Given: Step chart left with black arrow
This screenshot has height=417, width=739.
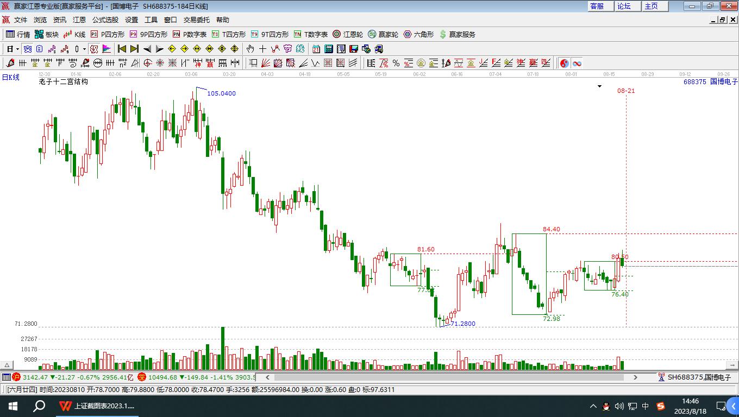Looking at the screenshot, I should pos(147,49).
